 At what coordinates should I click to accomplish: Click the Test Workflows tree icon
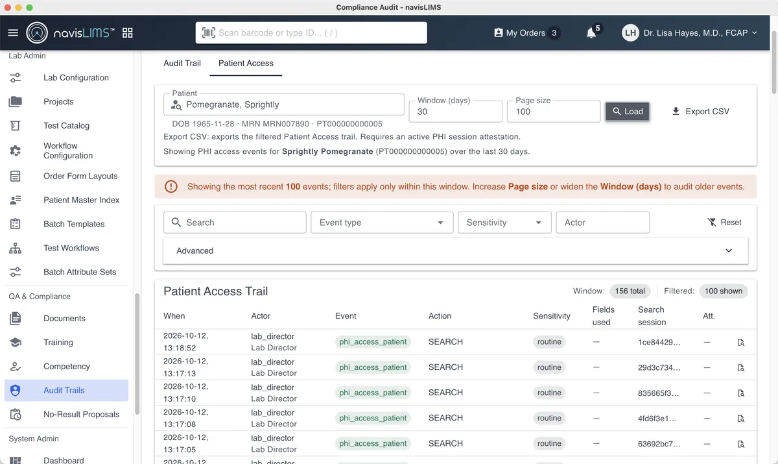coord(16,248)
